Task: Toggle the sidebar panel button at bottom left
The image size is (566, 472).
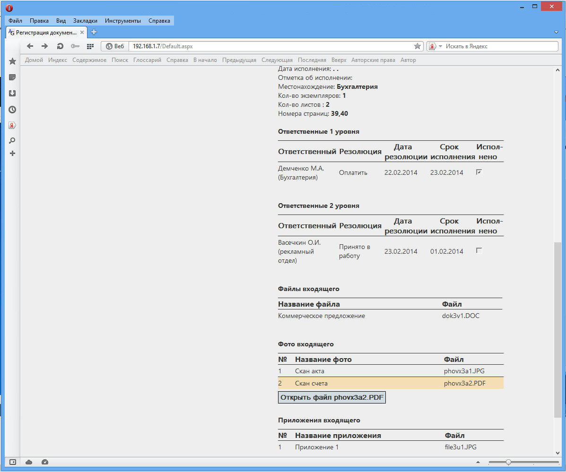Action: point(13,462)
